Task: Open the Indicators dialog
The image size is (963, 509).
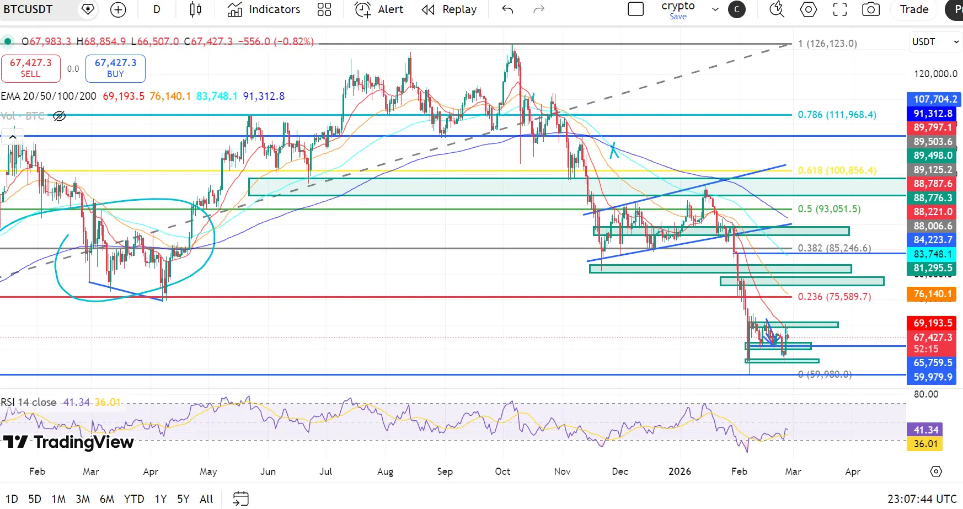Action: point(264,9)
